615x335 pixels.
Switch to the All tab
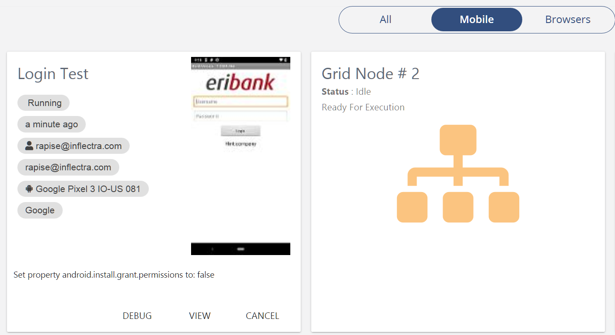385,20
